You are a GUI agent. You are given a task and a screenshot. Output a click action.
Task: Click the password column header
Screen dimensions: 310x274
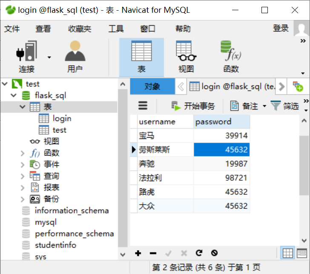[x=221, y=122]
